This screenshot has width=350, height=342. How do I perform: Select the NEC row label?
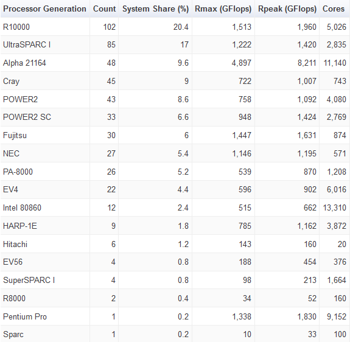click(11, 153)
